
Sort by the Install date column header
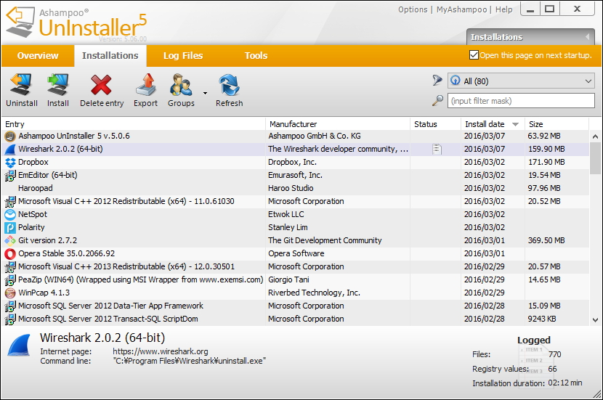(493, 124)
